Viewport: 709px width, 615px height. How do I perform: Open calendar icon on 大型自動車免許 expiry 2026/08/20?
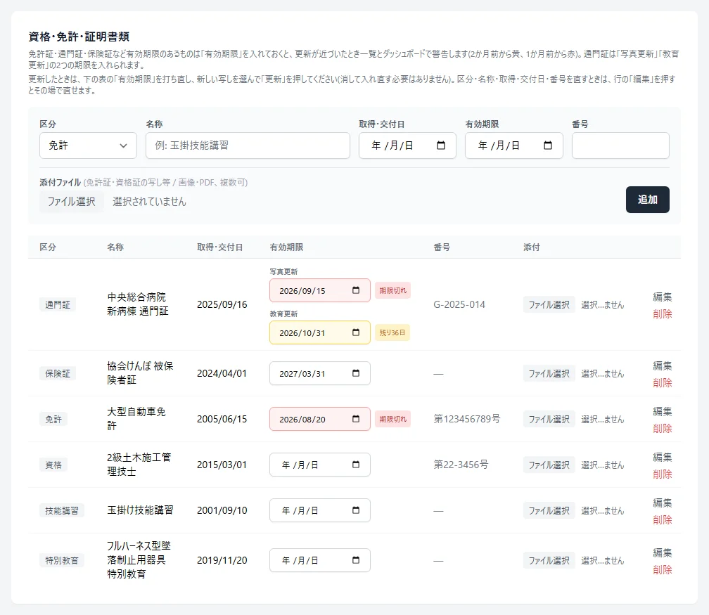(356, 419)
